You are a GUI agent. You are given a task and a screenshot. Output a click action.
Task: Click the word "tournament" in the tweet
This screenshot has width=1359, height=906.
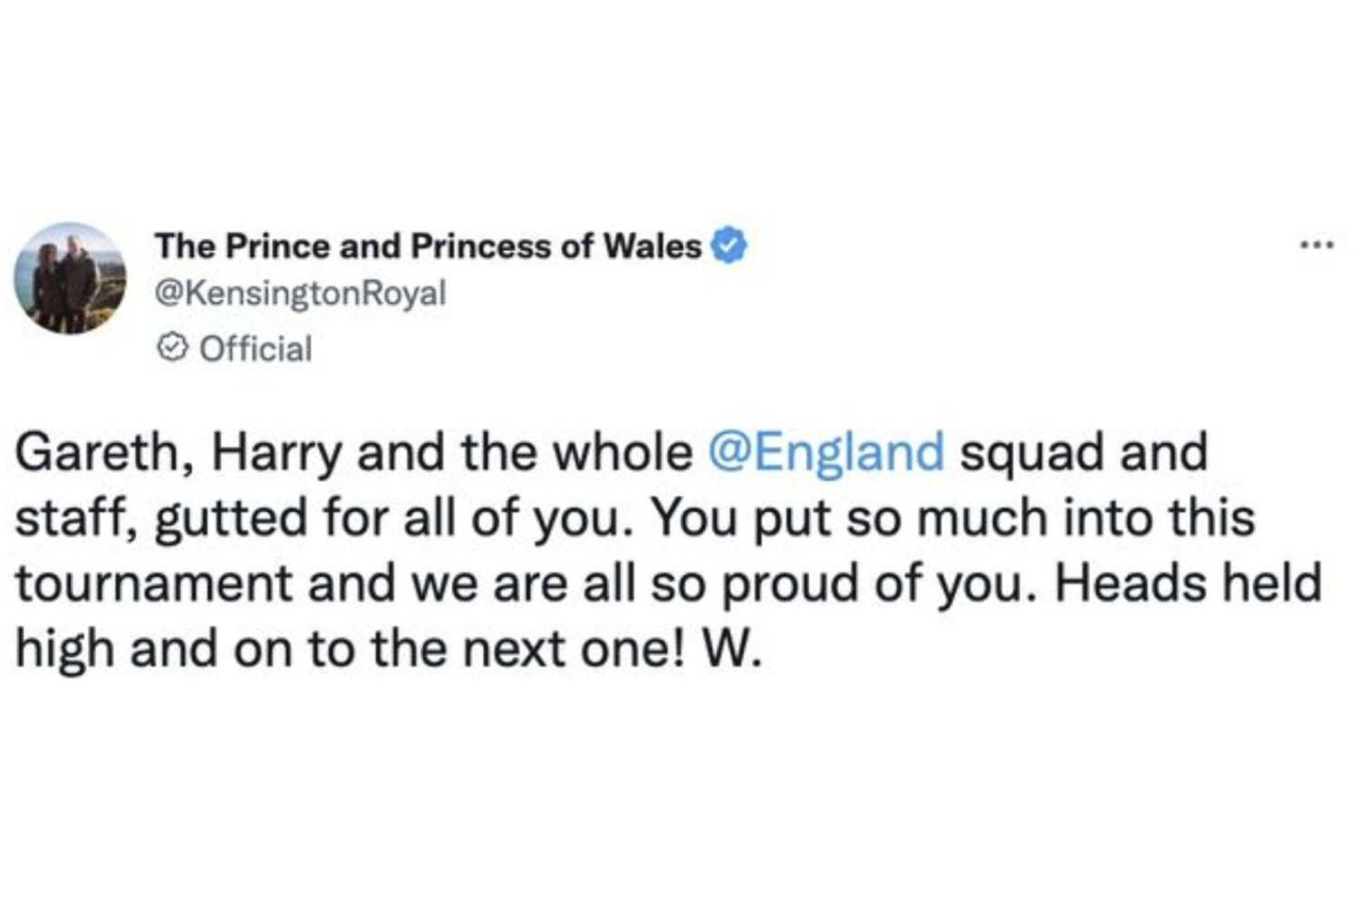tap(153, 583)
